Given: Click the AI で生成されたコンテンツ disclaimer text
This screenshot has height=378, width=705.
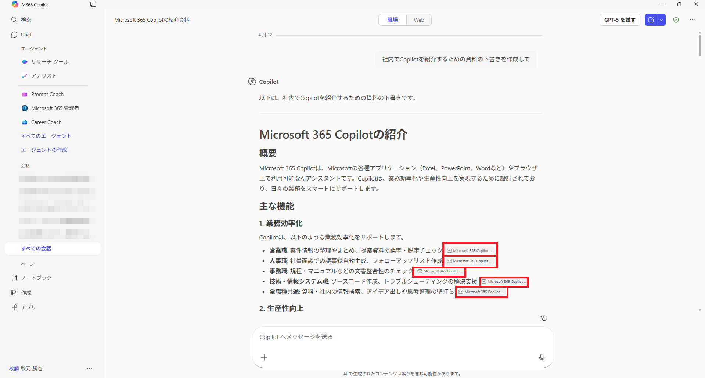Looking at the screenshot, I should (402, 374).
